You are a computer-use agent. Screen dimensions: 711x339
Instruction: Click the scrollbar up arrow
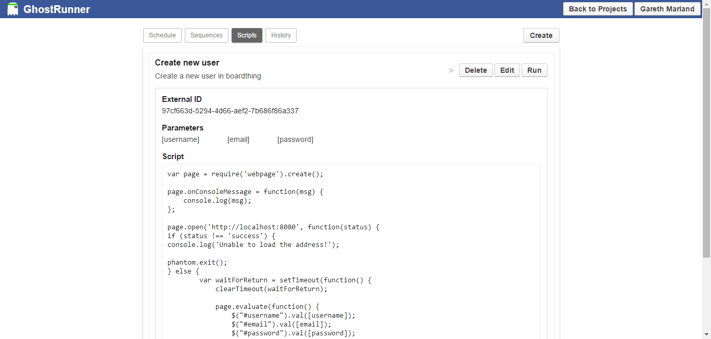point(706,4)
